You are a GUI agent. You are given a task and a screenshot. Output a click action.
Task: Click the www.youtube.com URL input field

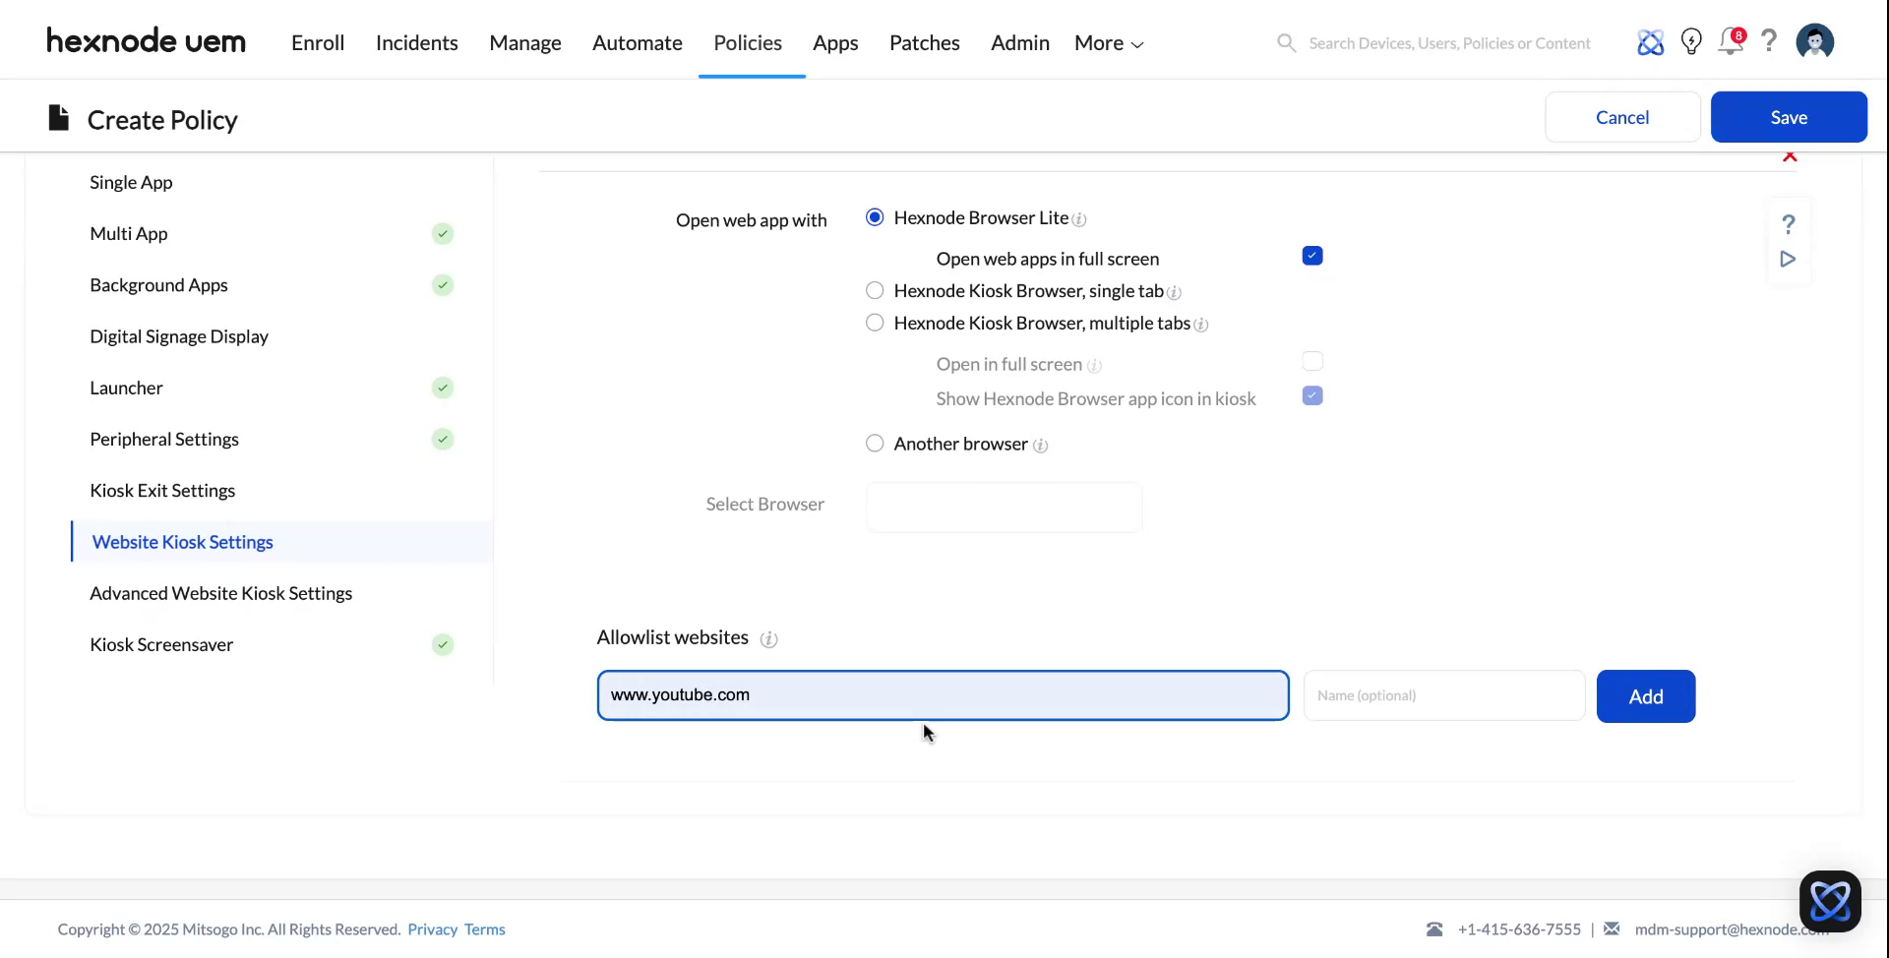(x=943, y=694)
